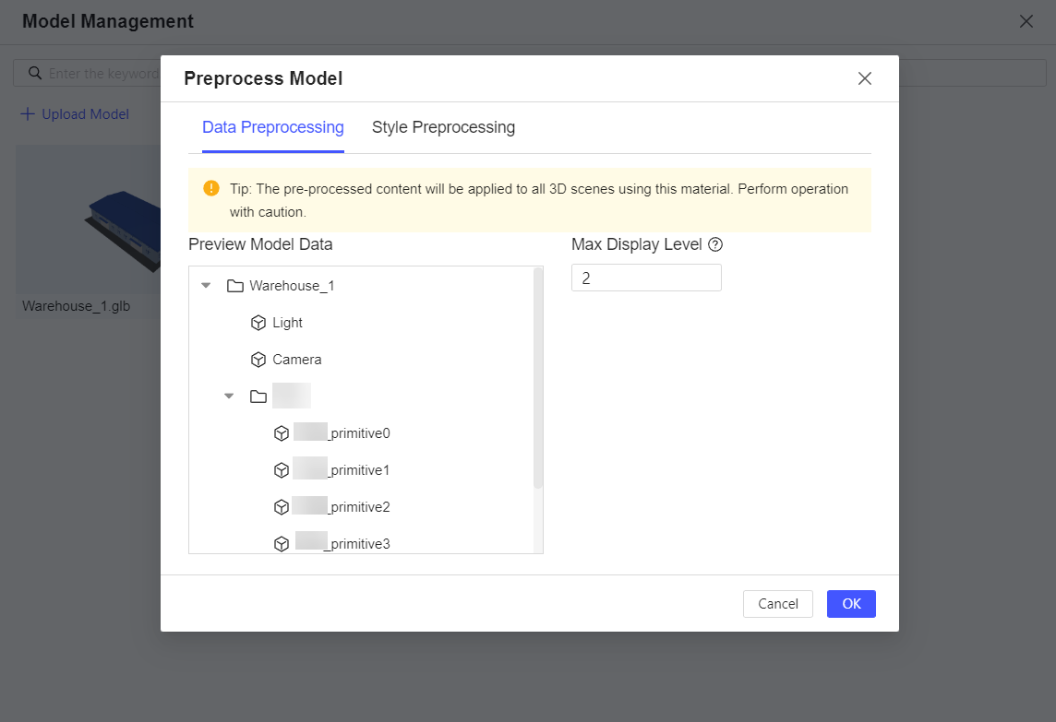The image size is (1056, 722).
Task: Click the Max Display Level input field
Action: click(646, 278)
